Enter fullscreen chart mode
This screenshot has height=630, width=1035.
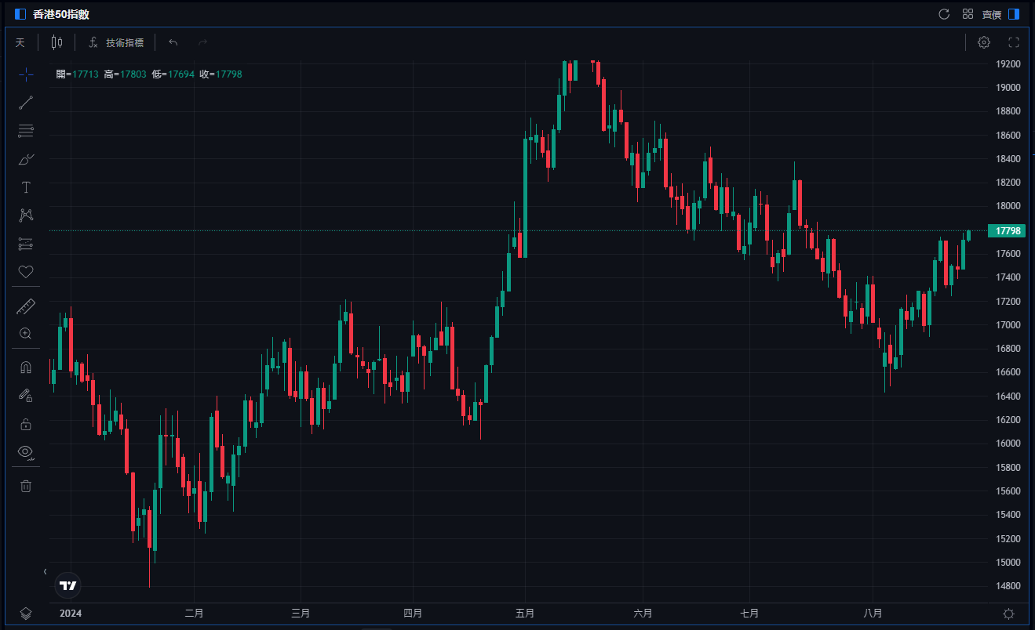click(1013, 42)
